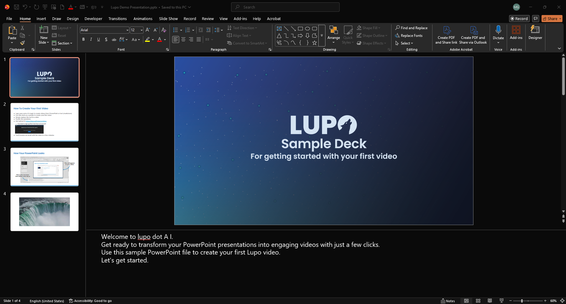The image size is (566, 304).
Task: Apply the yellow text highlight color
Action: pyautogui.click(x=147, y=39)
